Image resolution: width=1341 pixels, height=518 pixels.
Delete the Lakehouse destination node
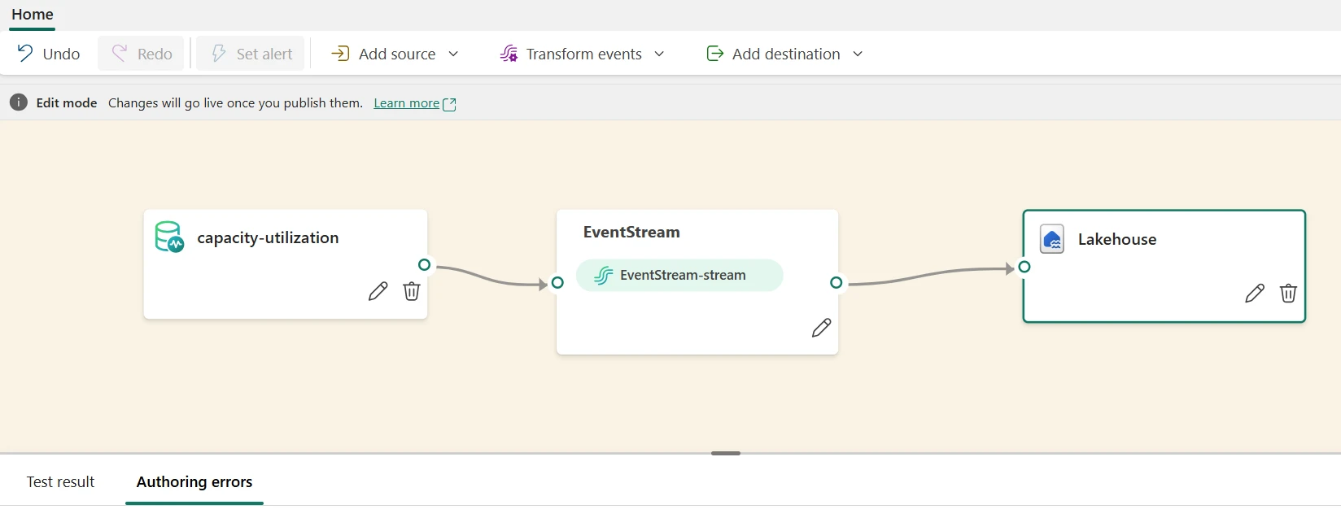[1288, 293]
